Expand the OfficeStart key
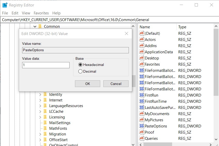This screenshot has height=146, width=219. [x=40, y=140]
